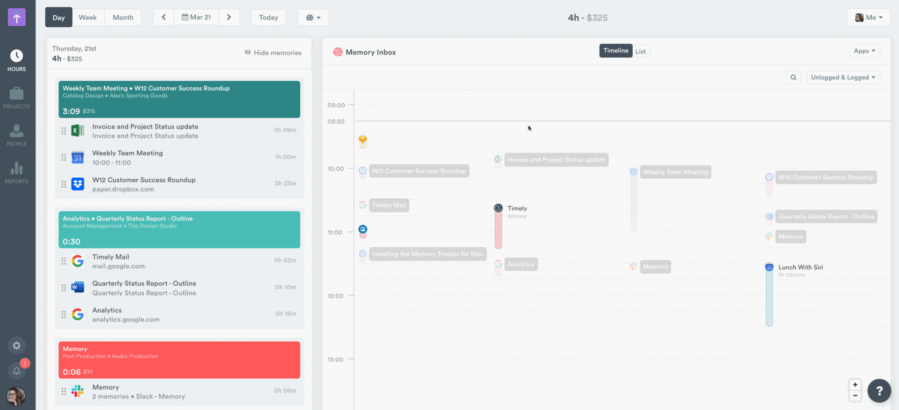Open the Projects section
This screenshot has width=899, height=410.
point(16,97)
